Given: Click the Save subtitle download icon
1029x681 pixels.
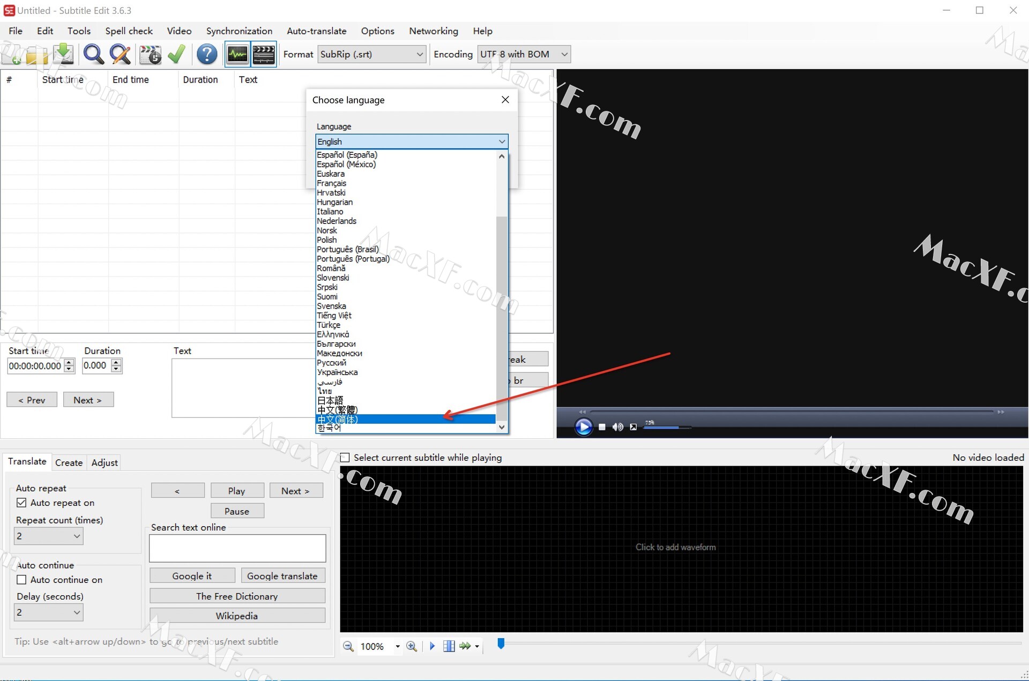Looking at the screenshot, I should 63,54.
